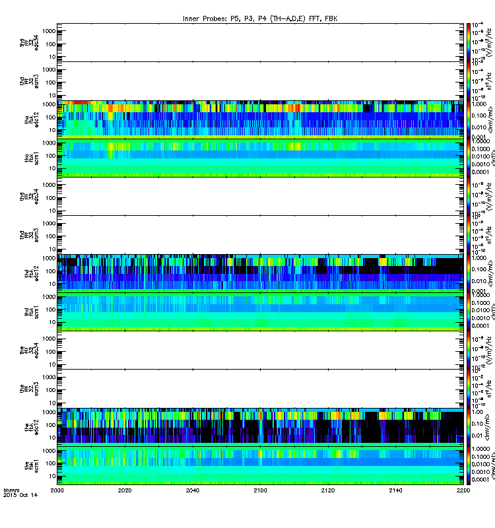This screenshot has height=528, width=495.
Task: Click the color bar beside the fbk edc12 panel
Action: coord(469,427)
